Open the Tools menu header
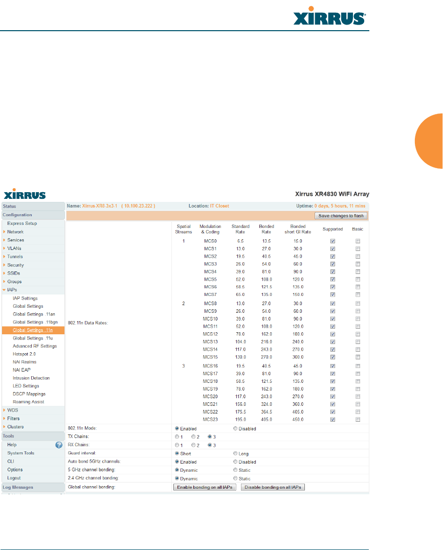This screenshot has width=443, height=550. tap(33, 436)
